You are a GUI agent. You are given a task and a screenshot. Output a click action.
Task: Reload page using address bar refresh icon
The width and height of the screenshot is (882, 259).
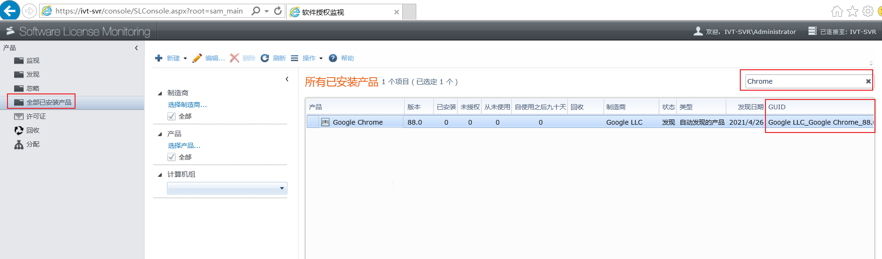tap(278, 11)
